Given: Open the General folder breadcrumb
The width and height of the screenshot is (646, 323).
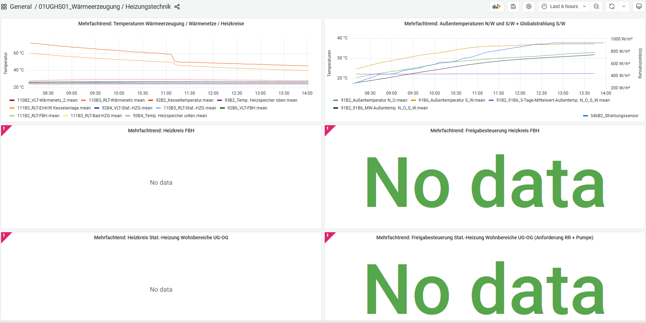Looking at the screenshot, I should 21,7.
